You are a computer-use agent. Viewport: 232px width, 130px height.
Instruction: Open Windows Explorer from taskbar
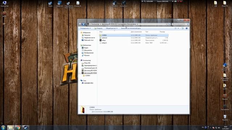tap(11, 127)
